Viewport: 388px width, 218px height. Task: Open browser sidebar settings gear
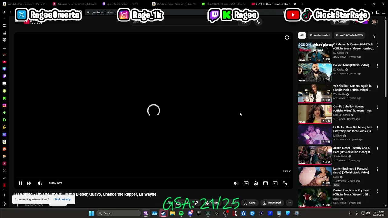(4, 204)
